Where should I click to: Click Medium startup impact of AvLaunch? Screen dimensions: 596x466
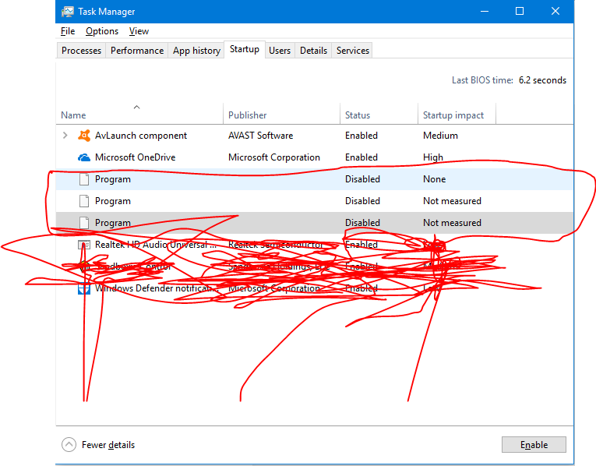[440, 136]
